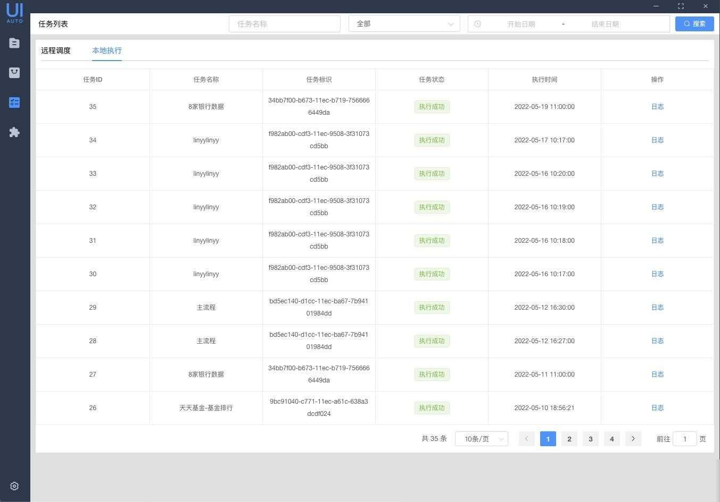The height and width of the screenshot is (502, 720).
Task: Click task ID cell 30
Action: (93, 274)
